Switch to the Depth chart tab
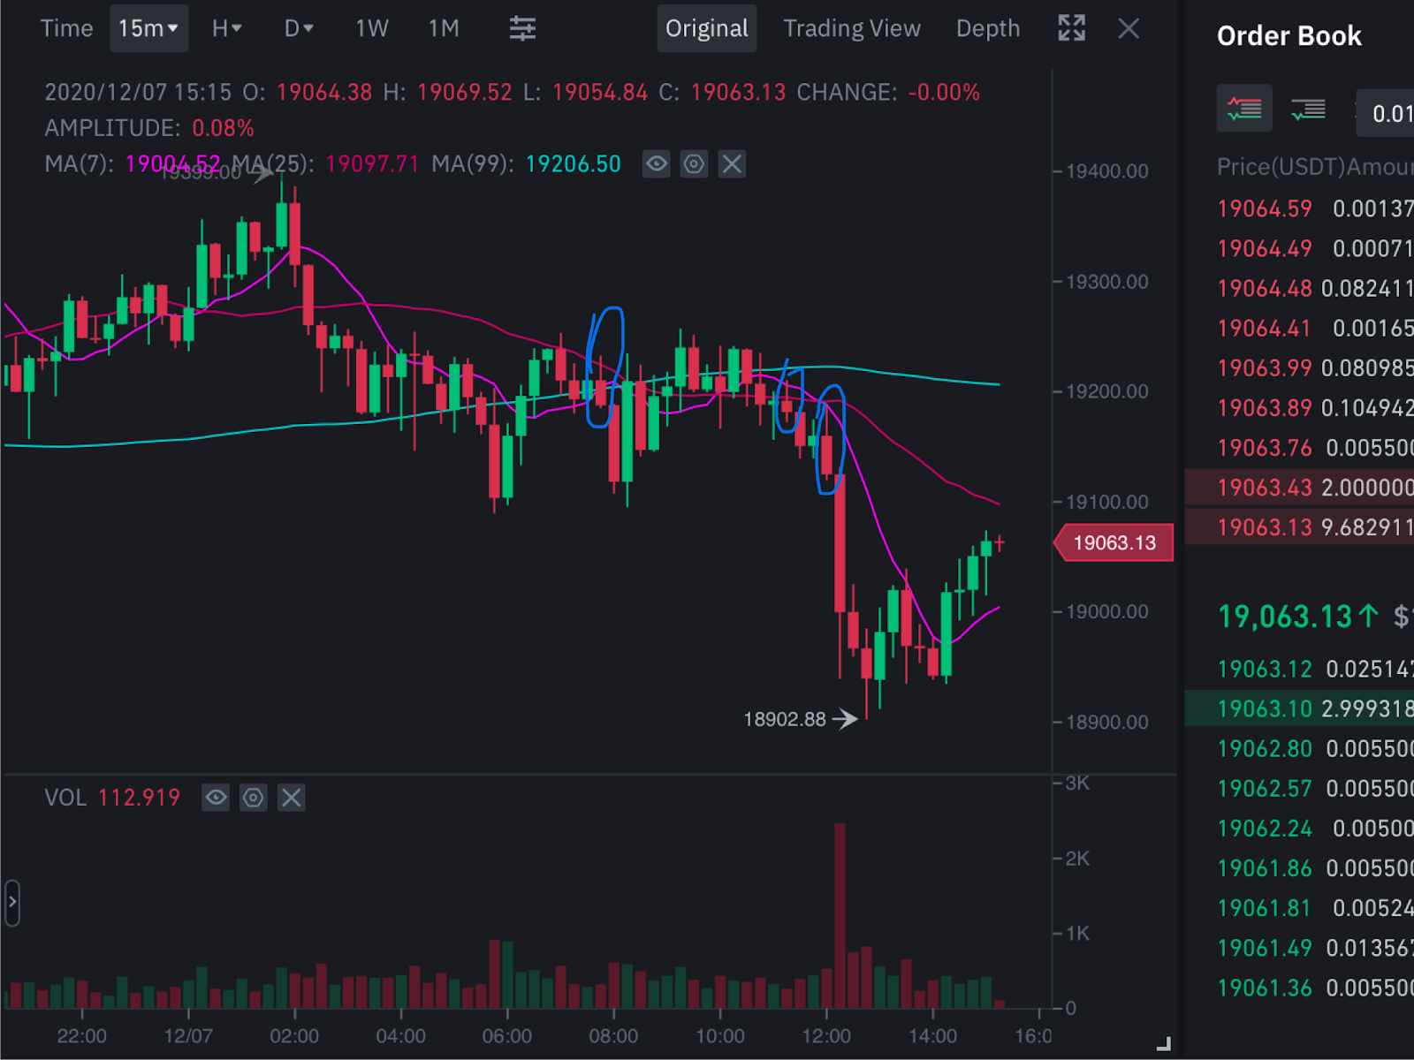This screenshot has height=1060, width=1414. [987, 27]
